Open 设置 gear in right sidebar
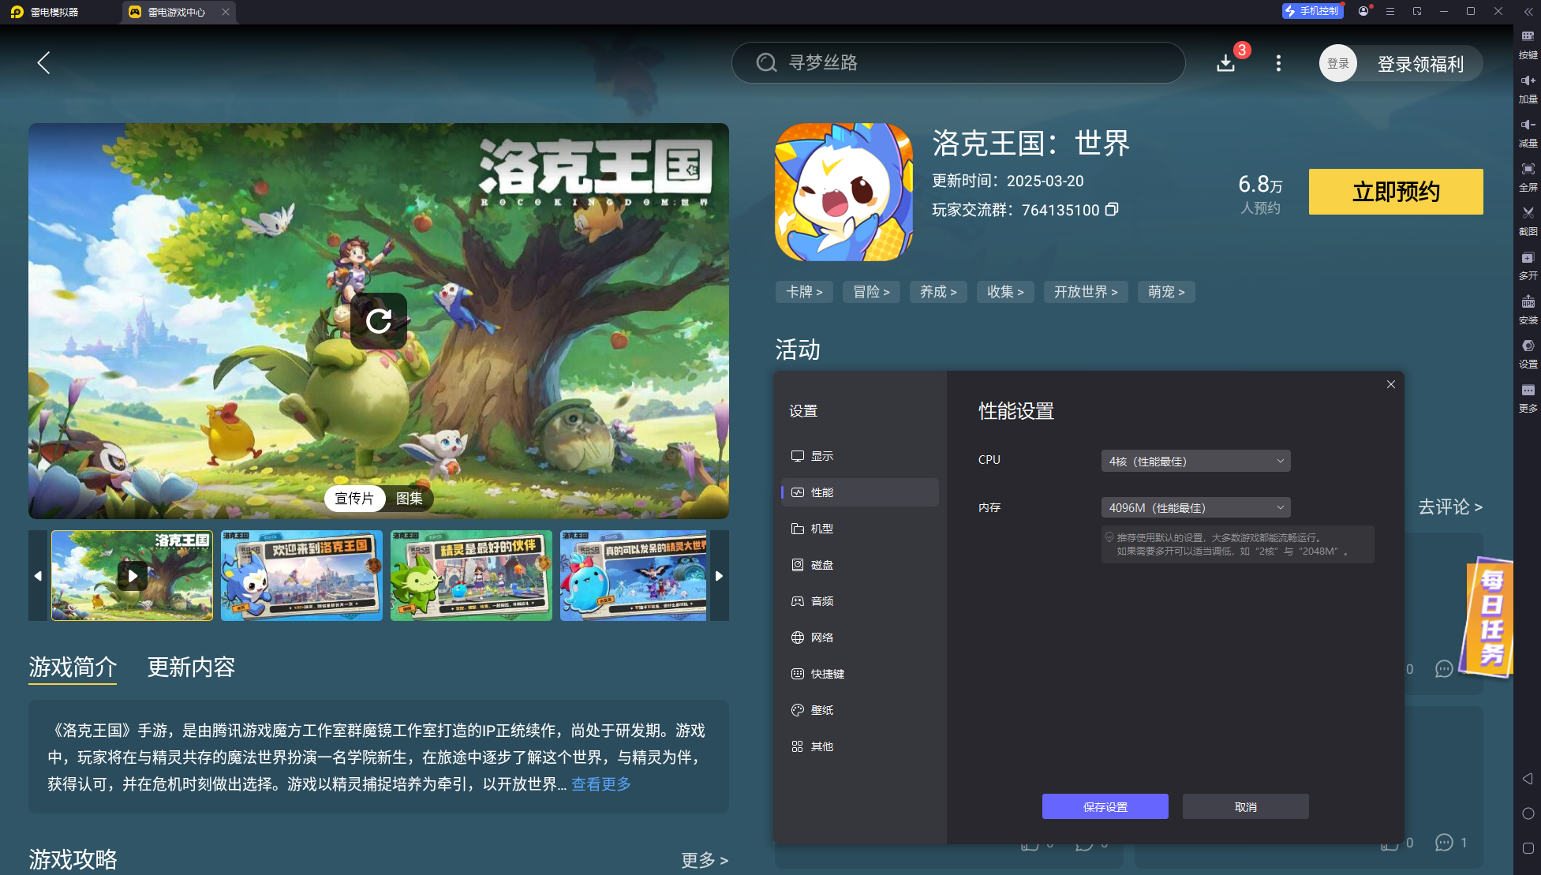The image size is (1541, 875). [1528, 354]
